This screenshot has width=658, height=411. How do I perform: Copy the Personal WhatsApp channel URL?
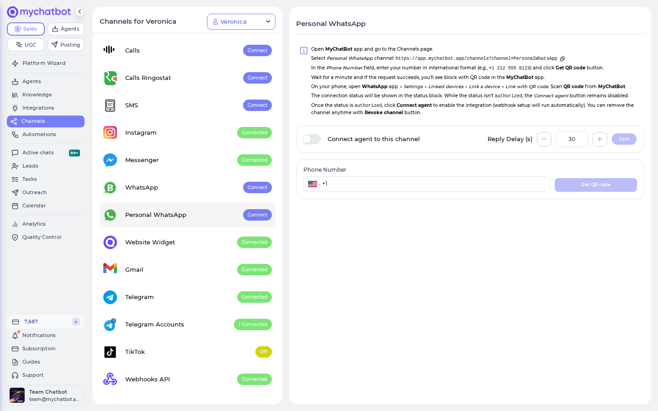562,58
